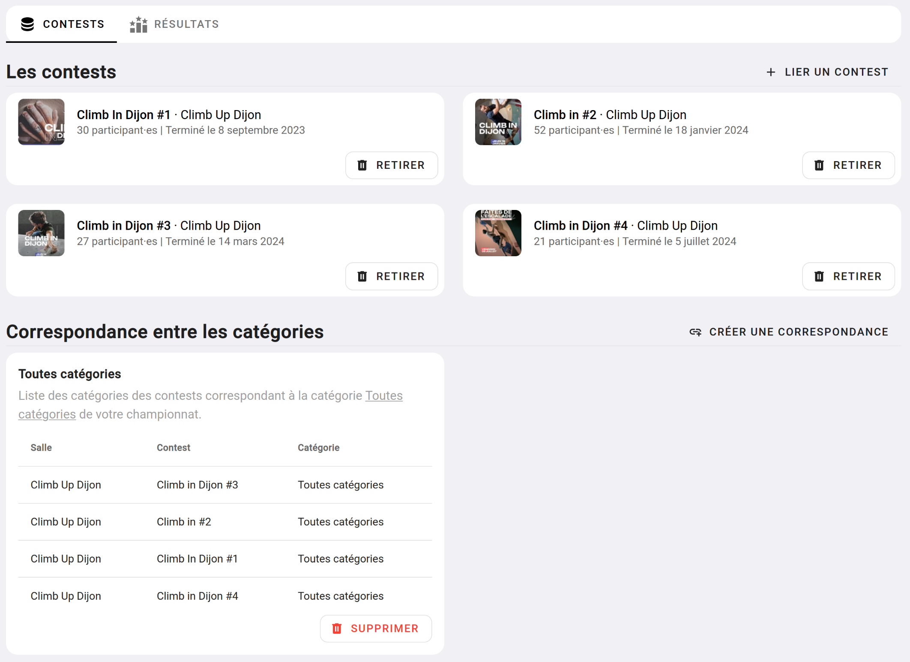
Task: Open Climb In Dijon #1 thumbnail image
Action: tap(42, 122)
